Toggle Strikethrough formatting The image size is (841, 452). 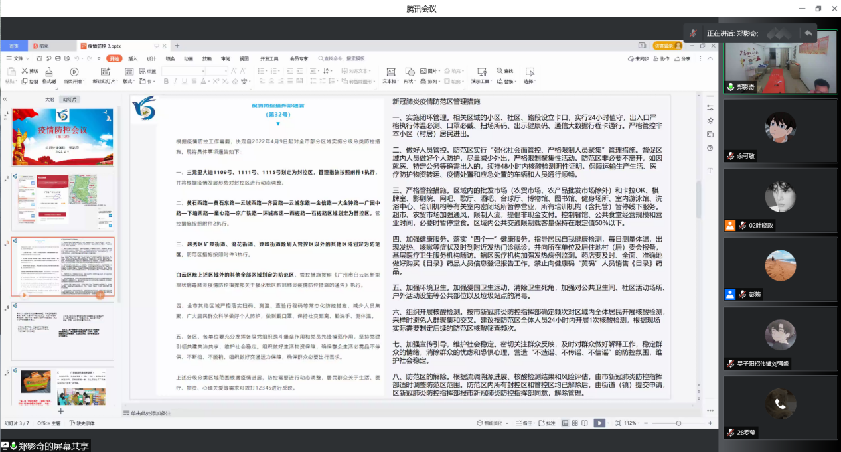click(x=194, y=82)
